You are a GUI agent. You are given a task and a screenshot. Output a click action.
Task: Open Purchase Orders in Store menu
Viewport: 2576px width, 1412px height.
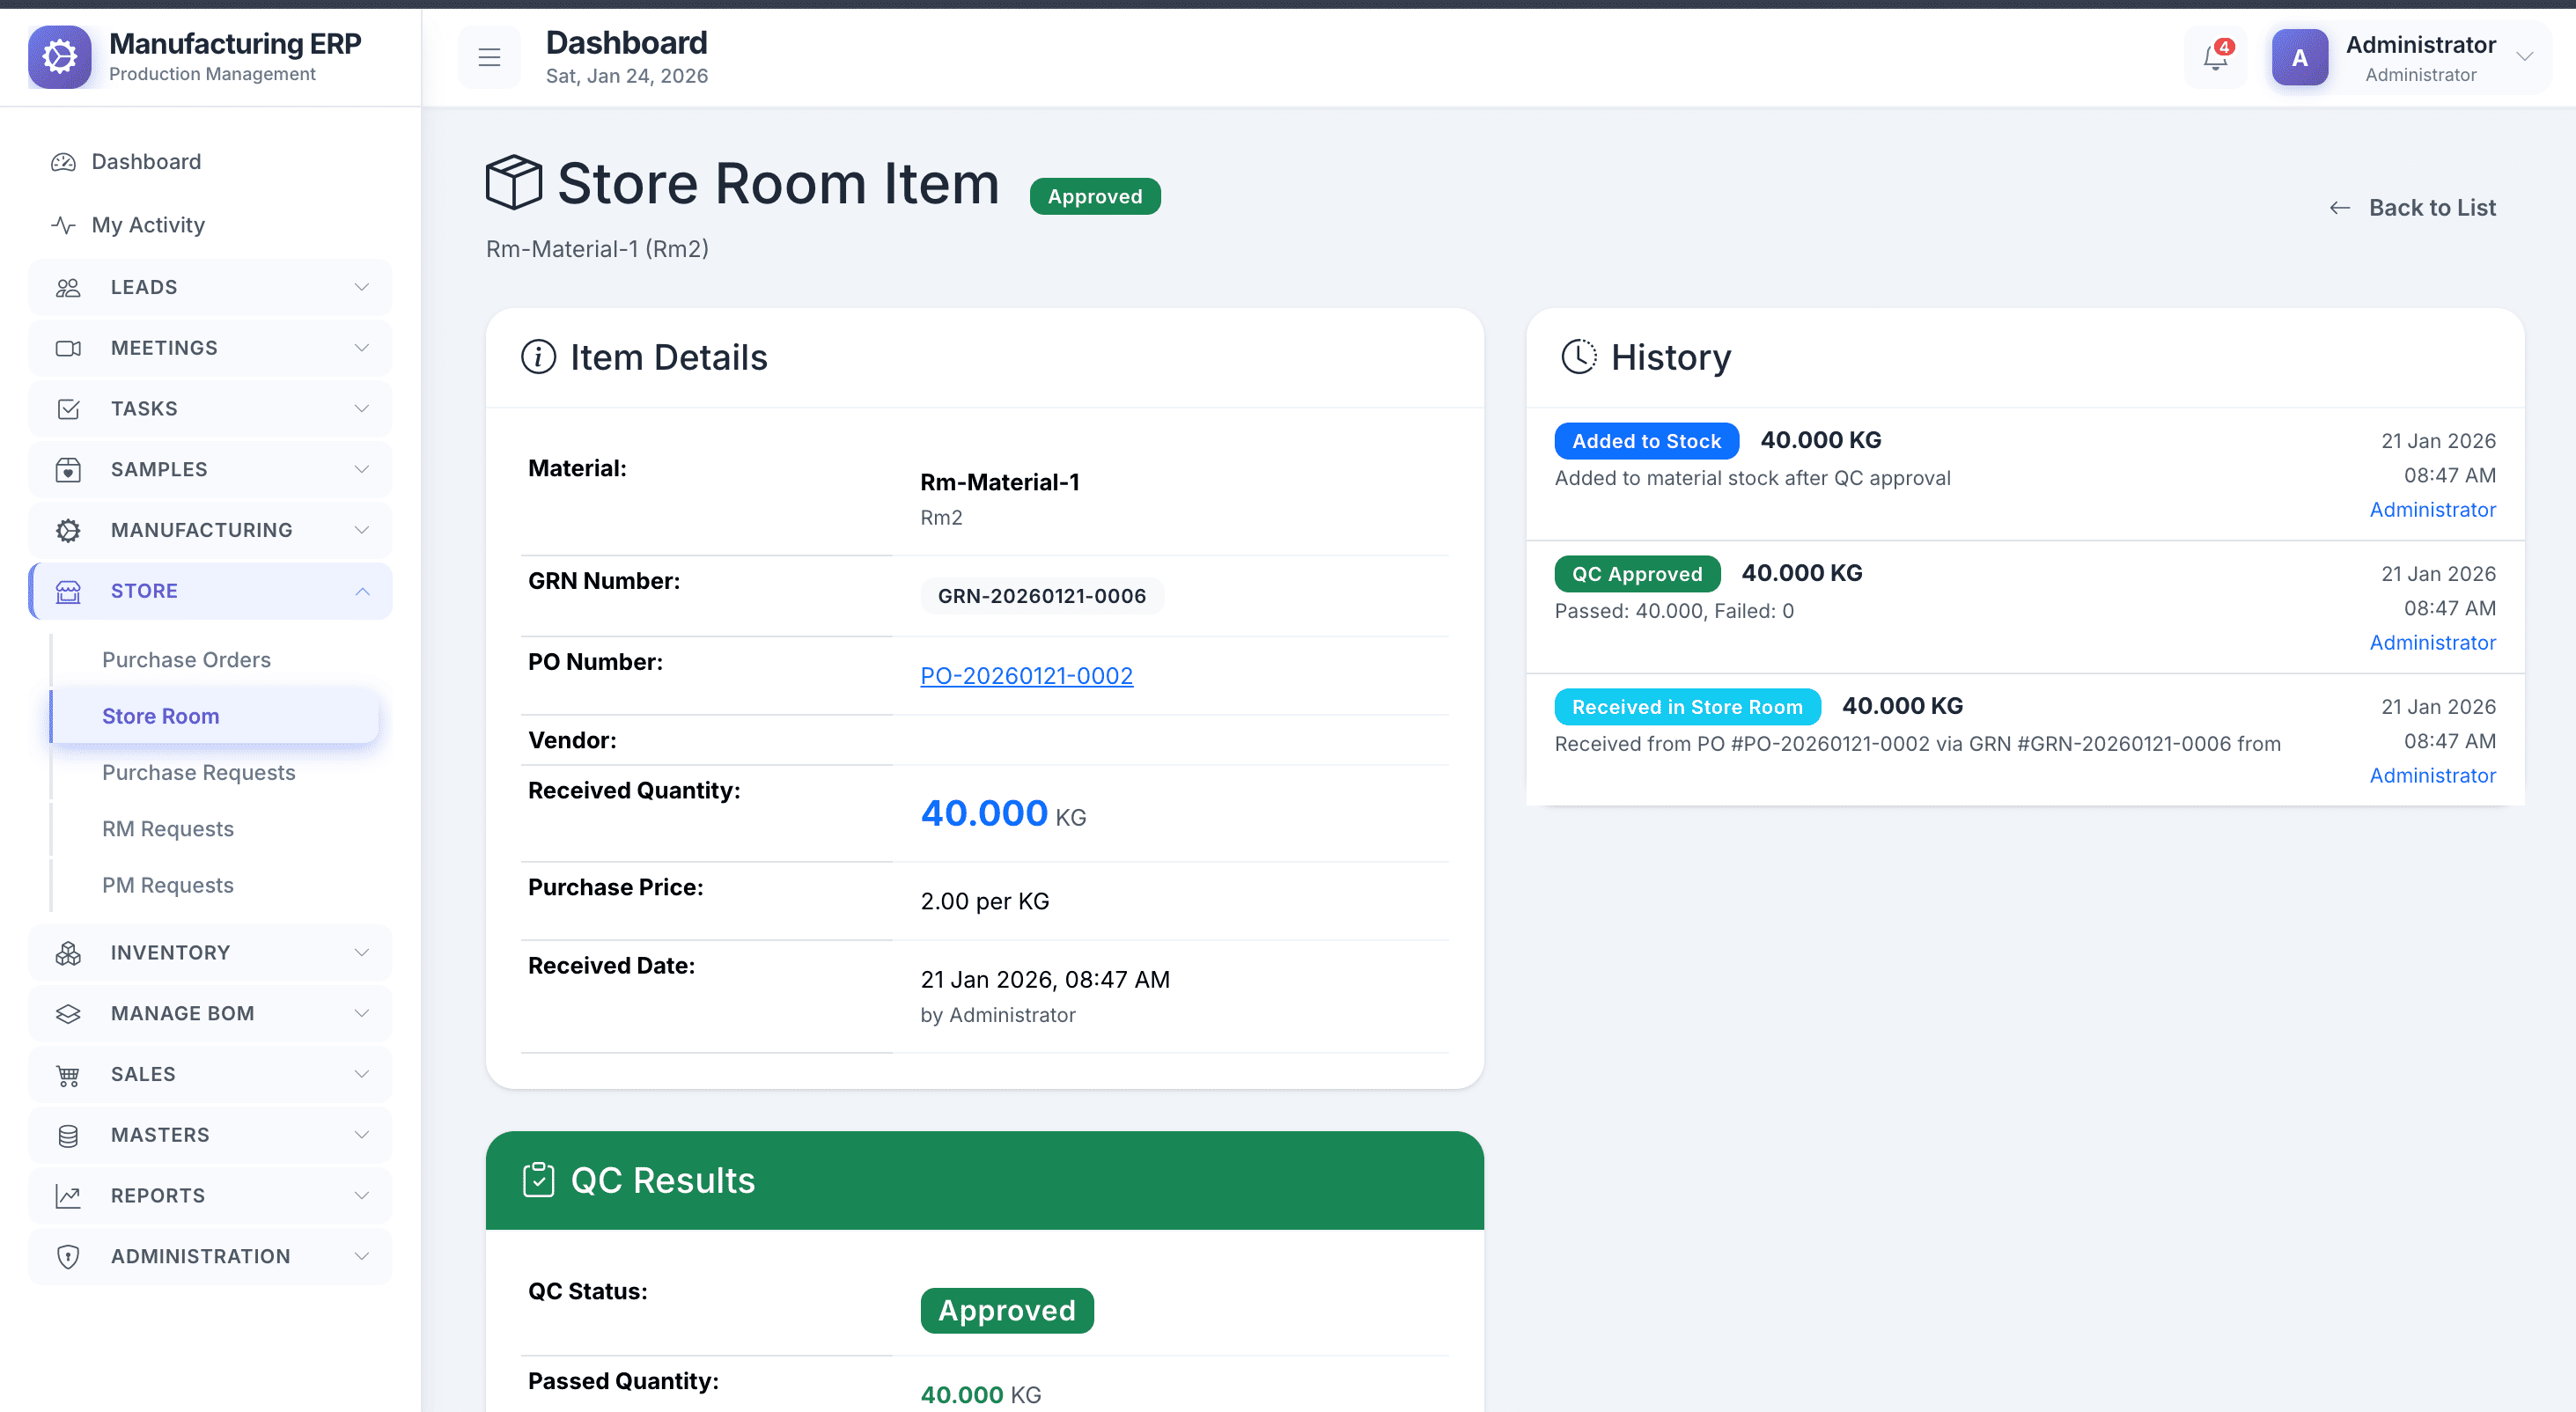pos(186,660)
